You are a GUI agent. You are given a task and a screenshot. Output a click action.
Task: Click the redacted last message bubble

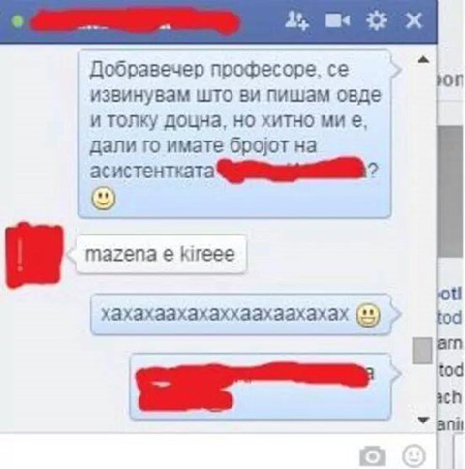pyautogui.click(x=261, y=387)
